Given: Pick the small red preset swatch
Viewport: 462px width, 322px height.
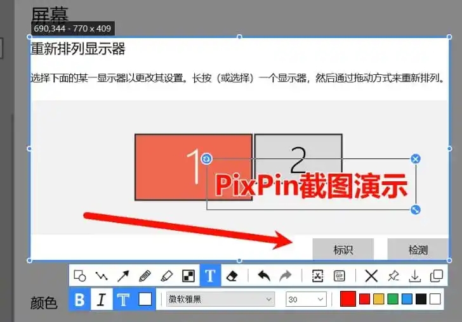Looking at the screenshot, I should pyautogui.click(x=364, y=299).
